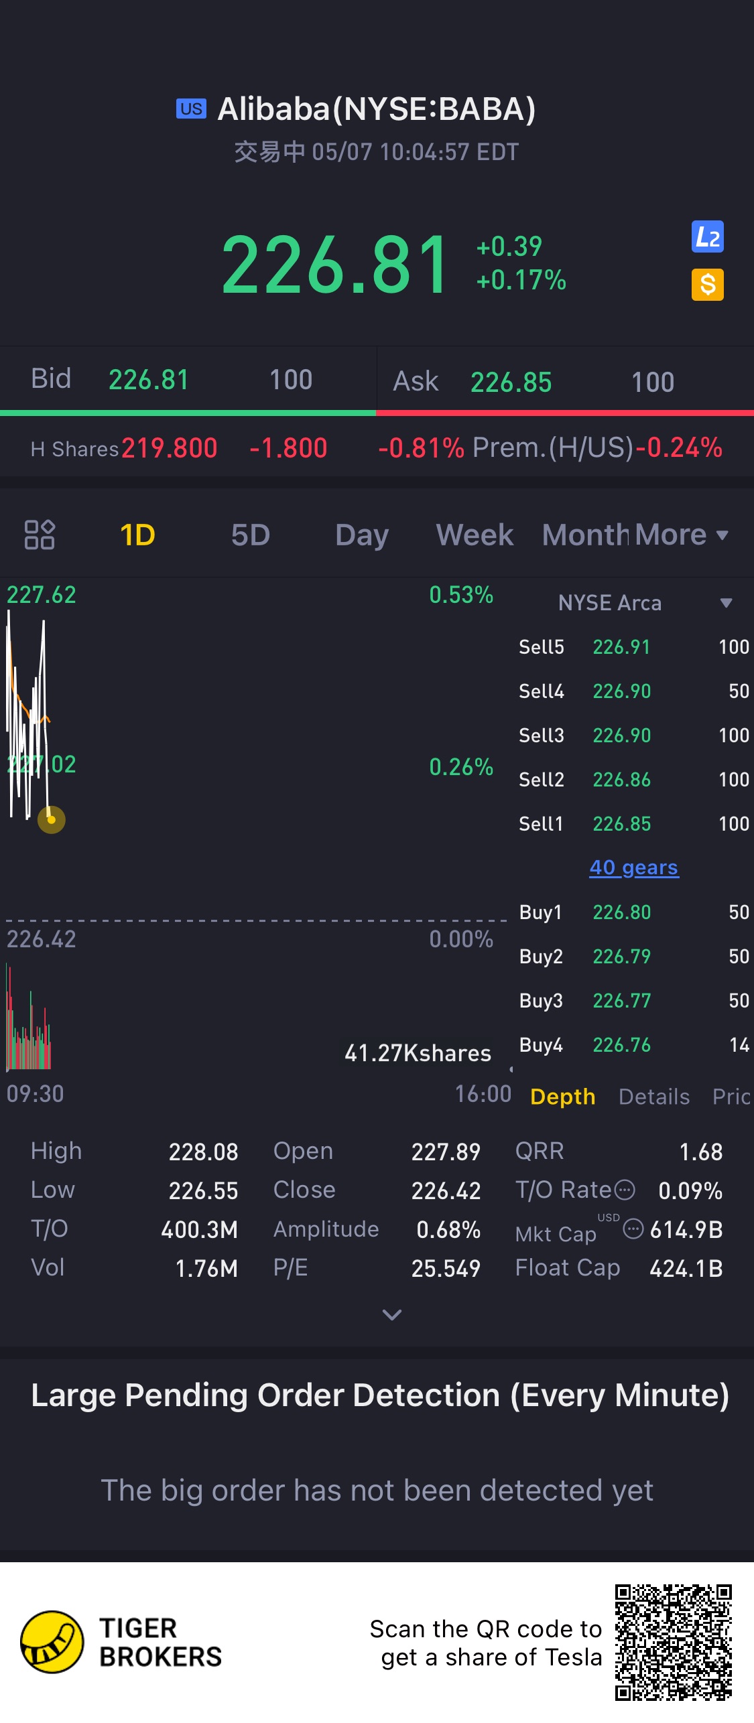
Task: Tap the current price dot on chart
Action: click(x=52, y=819)
